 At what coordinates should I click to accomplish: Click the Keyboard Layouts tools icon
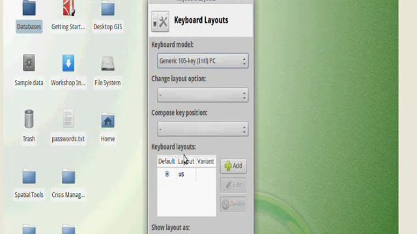[x=160, y=21]
